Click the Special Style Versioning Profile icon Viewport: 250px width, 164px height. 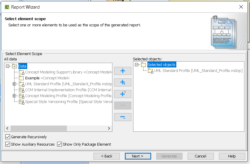(x=21, y=102)
